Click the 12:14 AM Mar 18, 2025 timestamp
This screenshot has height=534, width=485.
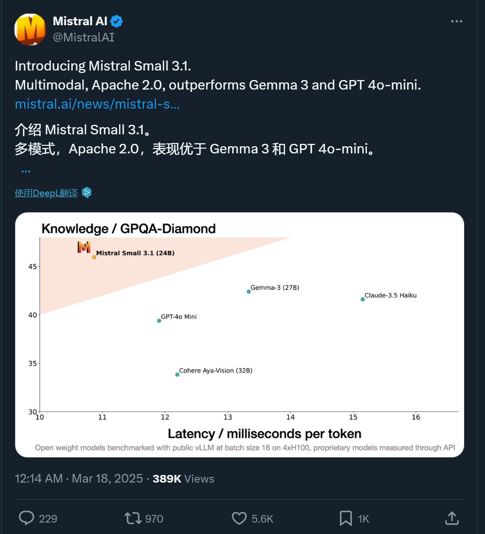pyautogui.click(x=79, y=478)
